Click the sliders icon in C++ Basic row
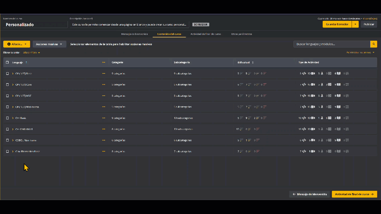This screenshot has width=381, height=214. 347,118
